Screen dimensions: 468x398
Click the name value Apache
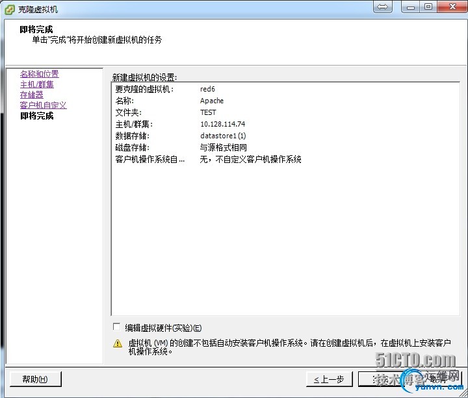[212, 101]
